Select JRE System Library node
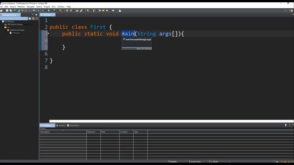Screen dimensions: 294x165 [x=15, y=24]
